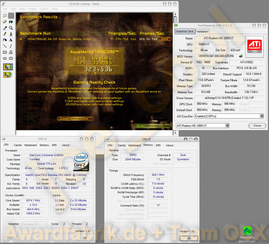Click the Close button in GPU-Z
Viewport: 269px width, 244px height.
[x=257, y=126]
